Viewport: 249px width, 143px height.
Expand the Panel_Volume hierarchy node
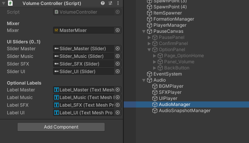tap(154, 62)
